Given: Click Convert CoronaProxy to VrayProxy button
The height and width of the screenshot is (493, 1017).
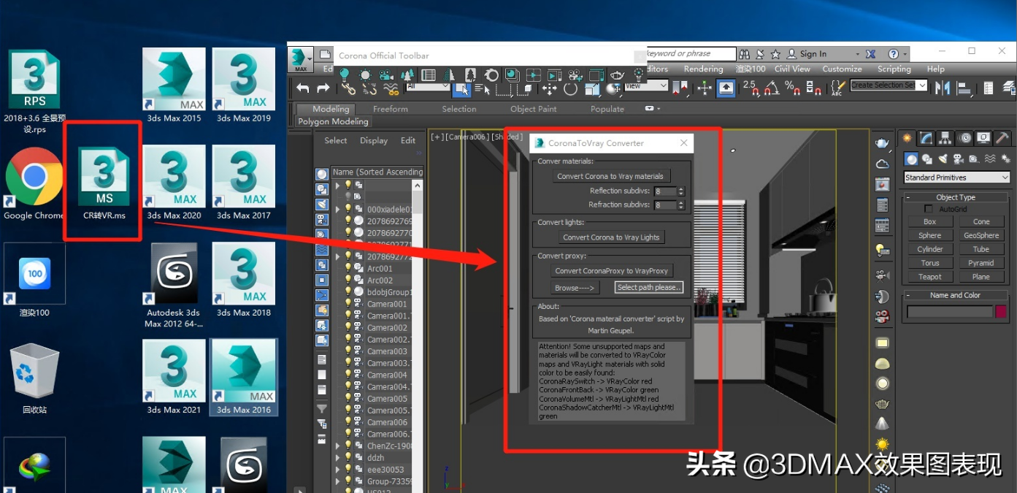Looking at the screenshot, I should [612, 271].
